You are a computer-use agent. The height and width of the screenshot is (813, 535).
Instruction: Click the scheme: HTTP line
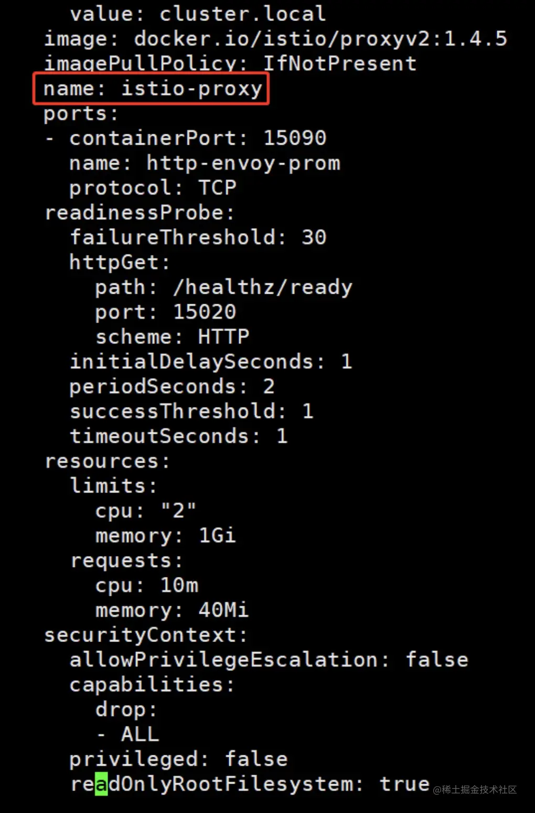[172, 337]
